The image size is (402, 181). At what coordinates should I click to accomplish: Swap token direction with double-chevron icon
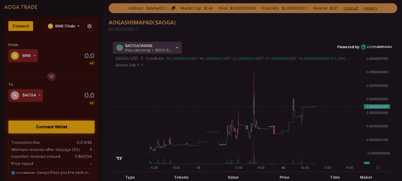(51, 76)
